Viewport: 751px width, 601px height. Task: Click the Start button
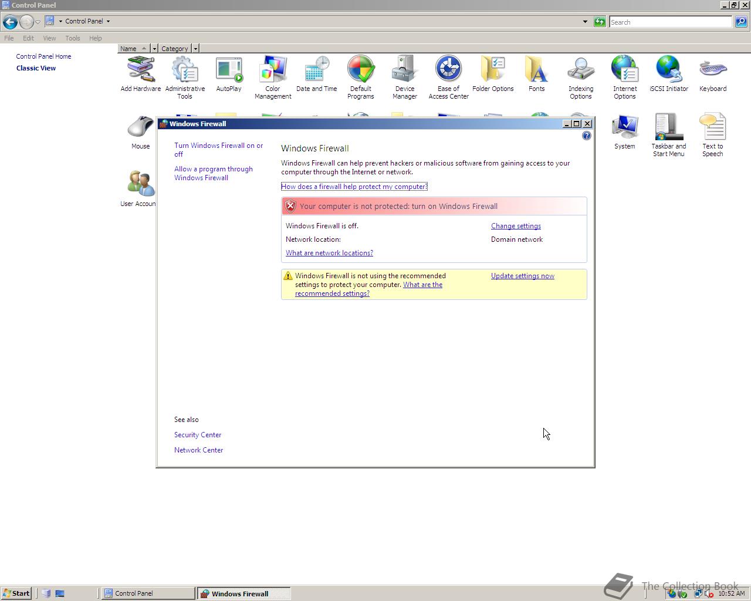(16, 593)
